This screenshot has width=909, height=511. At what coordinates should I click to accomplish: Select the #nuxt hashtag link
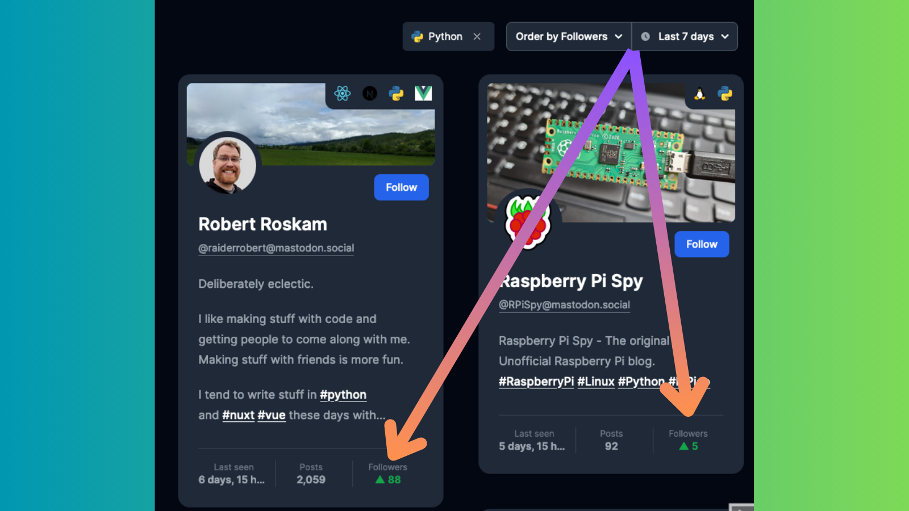click(238, 415)
